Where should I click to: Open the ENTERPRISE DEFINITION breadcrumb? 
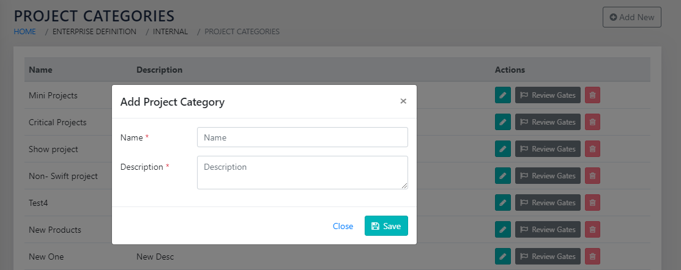coord(94,32)
